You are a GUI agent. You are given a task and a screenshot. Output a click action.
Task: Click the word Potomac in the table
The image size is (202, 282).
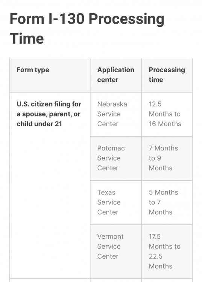pyautogui.click(x=111, y=149)
